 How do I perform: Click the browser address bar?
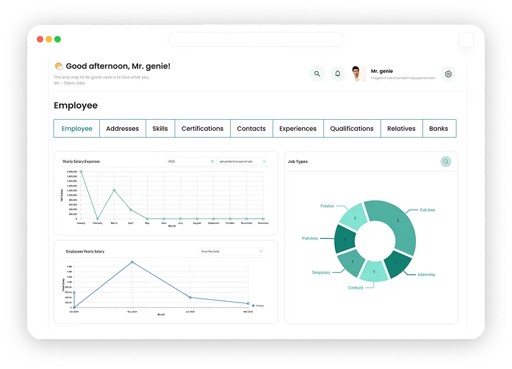[256, 39]
